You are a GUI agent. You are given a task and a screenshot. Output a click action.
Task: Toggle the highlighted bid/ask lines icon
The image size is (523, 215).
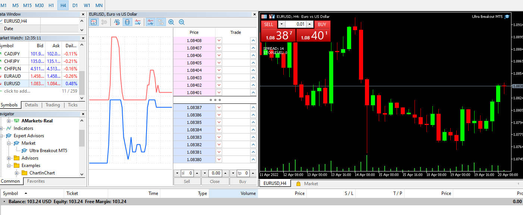coord(151,22)
